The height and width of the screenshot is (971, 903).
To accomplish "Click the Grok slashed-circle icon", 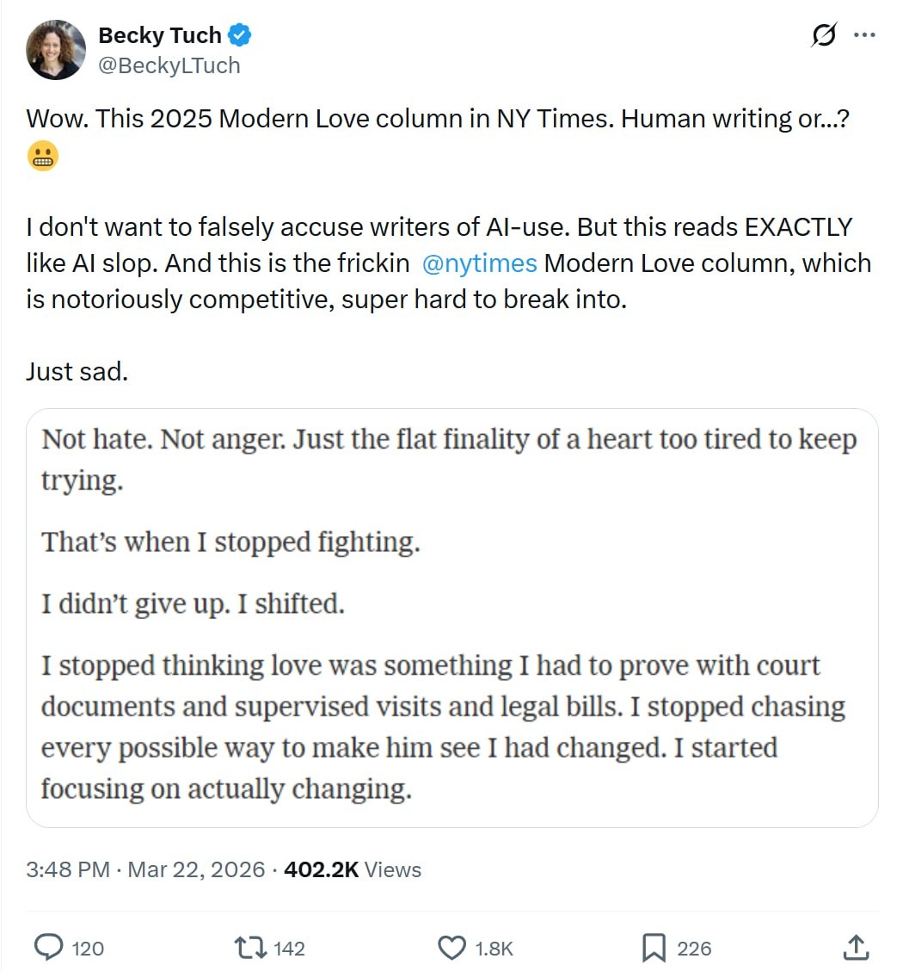I will 824,36.
